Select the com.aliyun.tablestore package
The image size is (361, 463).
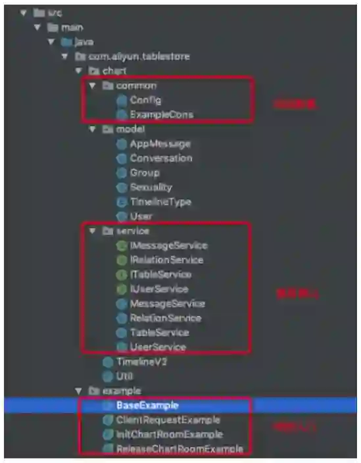[139, 57]
